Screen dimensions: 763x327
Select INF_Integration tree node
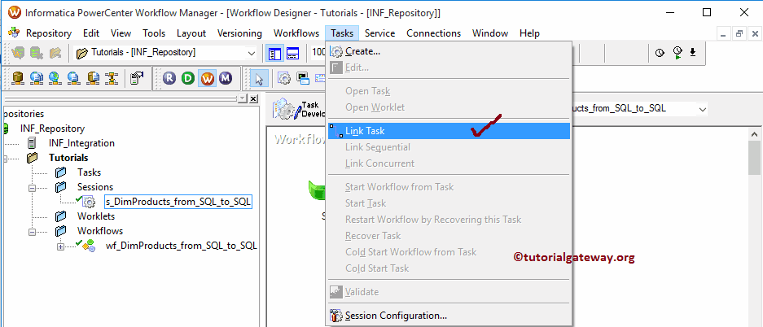click(x=81, y=143)
